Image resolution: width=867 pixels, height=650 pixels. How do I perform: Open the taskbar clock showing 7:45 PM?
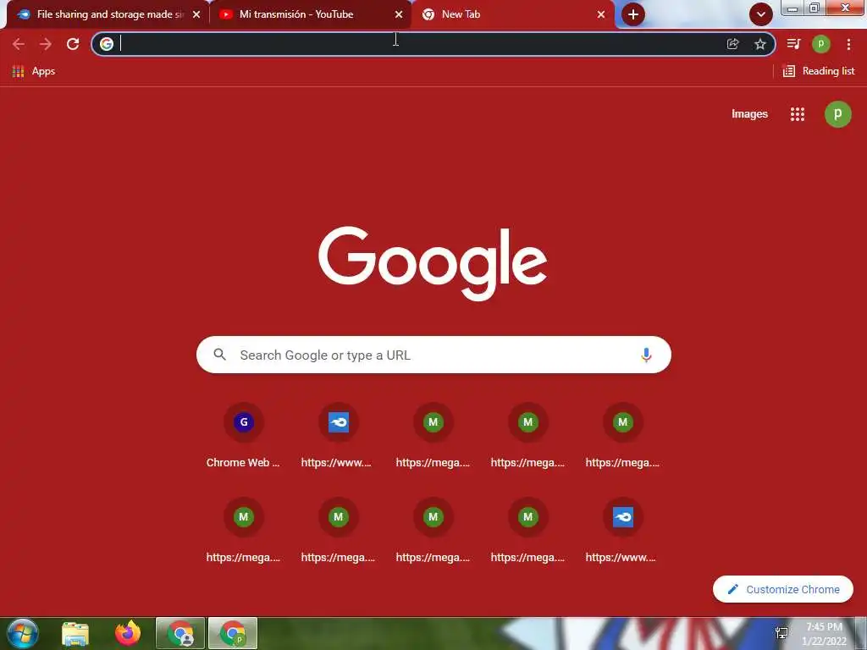pyautogui.click(x=825, y=634)
